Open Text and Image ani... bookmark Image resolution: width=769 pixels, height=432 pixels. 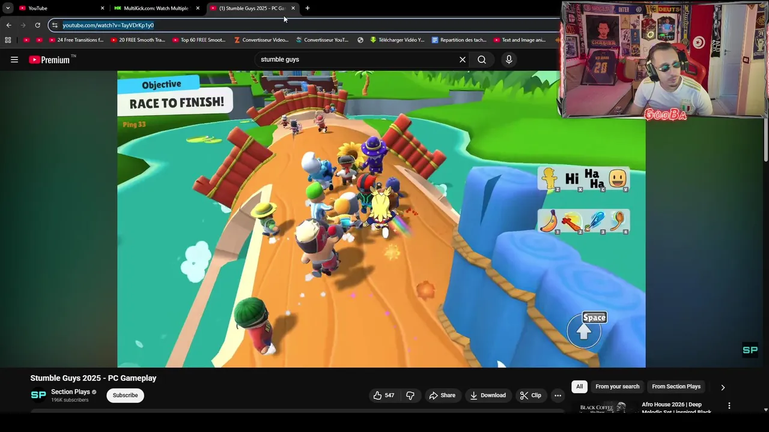click(x=520, y=40)
